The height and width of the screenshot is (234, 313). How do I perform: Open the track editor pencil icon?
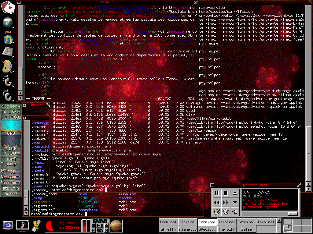217,211
